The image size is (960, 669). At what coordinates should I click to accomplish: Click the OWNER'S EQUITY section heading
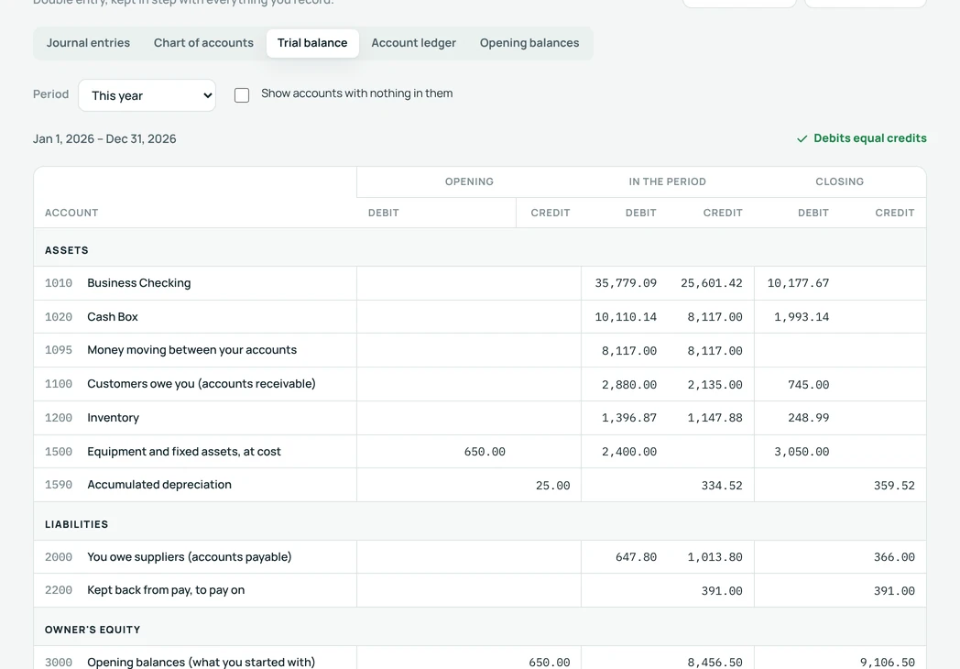click(x=93, y=630)
